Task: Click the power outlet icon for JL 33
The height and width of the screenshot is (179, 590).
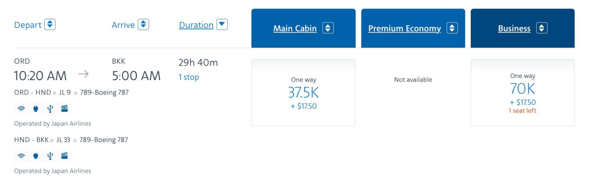Action: coord(35,156)
